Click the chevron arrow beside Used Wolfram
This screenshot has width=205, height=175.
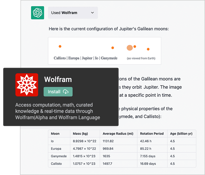pyautogui.click(x=92, y=13)
